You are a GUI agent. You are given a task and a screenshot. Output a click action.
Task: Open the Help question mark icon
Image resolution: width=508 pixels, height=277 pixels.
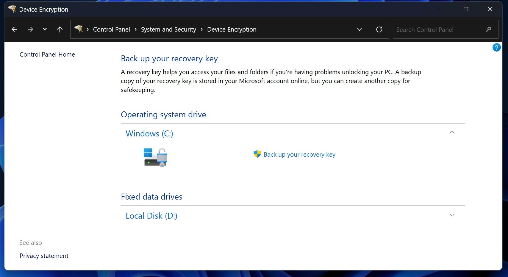click(x=496, y=47)
